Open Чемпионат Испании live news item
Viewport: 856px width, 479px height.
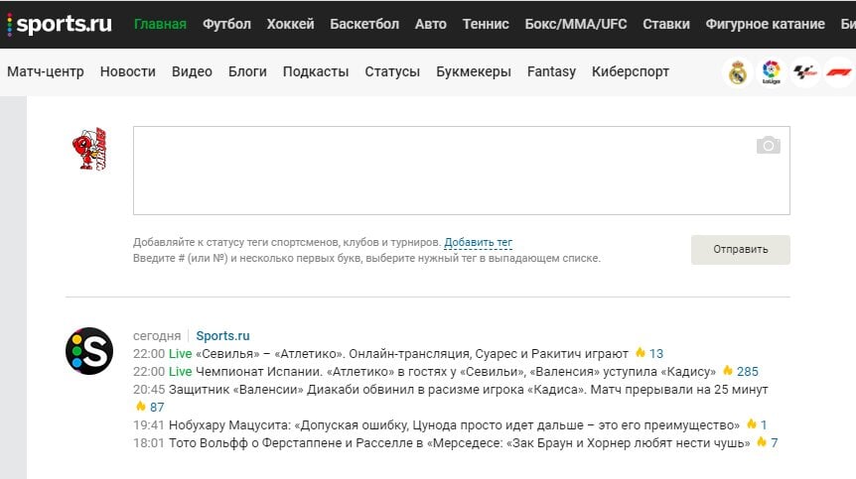tap(455, 372)
